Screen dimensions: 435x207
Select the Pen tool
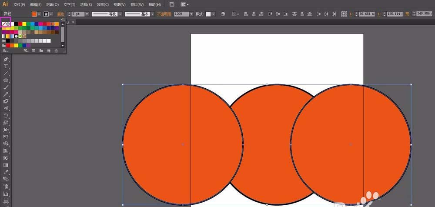6,59
